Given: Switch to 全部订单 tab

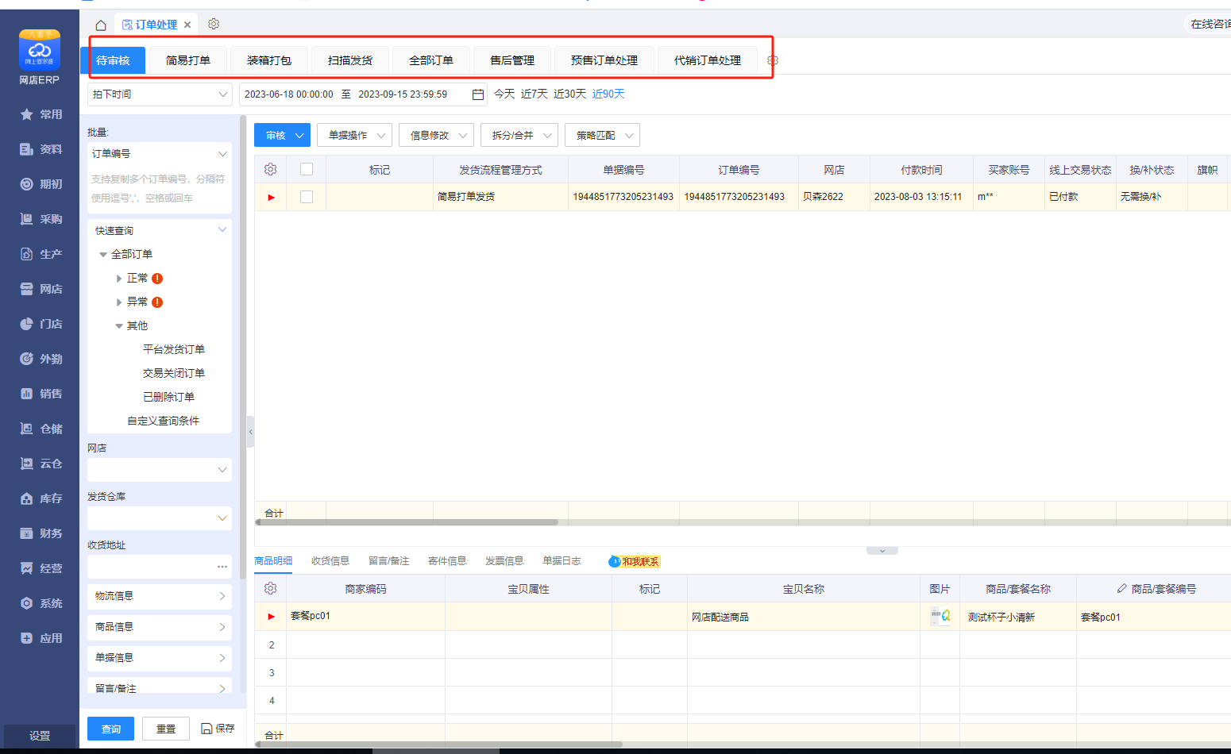Looking at the screenshot, I should pyautogui.click(x=431, y=60).
